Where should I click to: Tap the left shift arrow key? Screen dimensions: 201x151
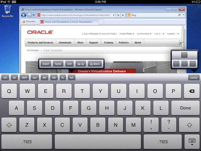pyautogui.click(x=9, y=125)
